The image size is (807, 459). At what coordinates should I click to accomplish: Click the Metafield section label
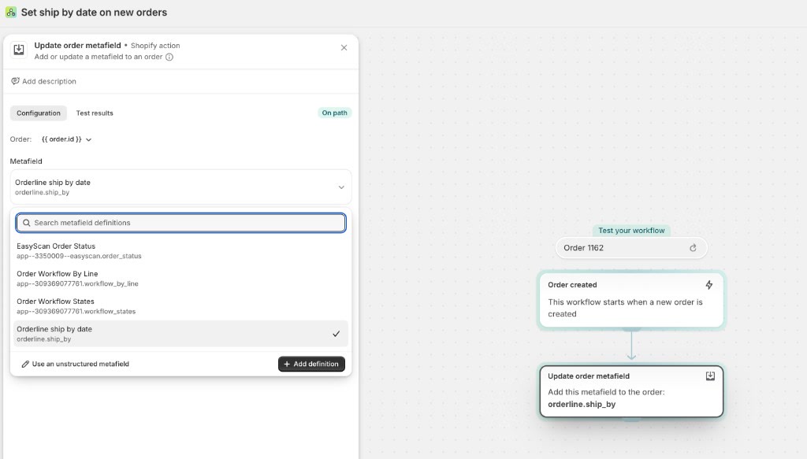click(26, 161)
